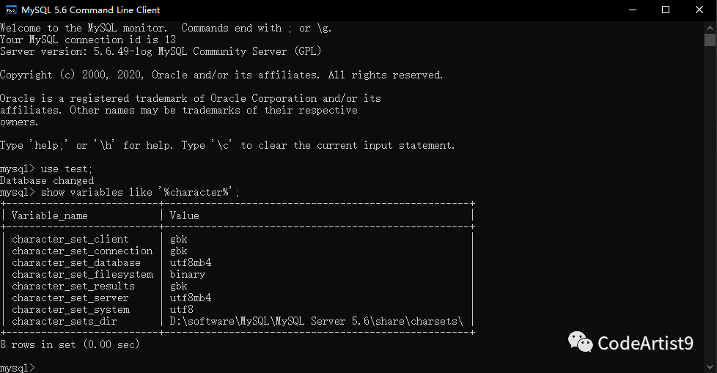
Task: Click the Variable_name column header
Action: (x=49, y=215)
